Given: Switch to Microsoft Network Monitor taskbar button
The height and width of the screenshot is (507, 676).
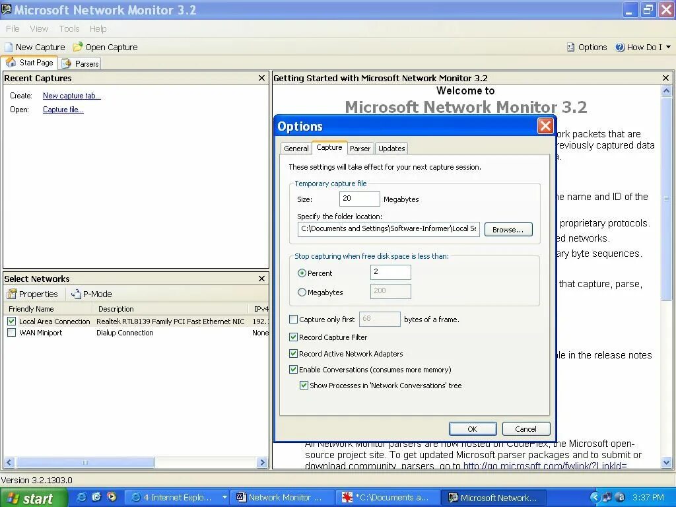Looking at the screenshot, I should click(x=494, y=498).
